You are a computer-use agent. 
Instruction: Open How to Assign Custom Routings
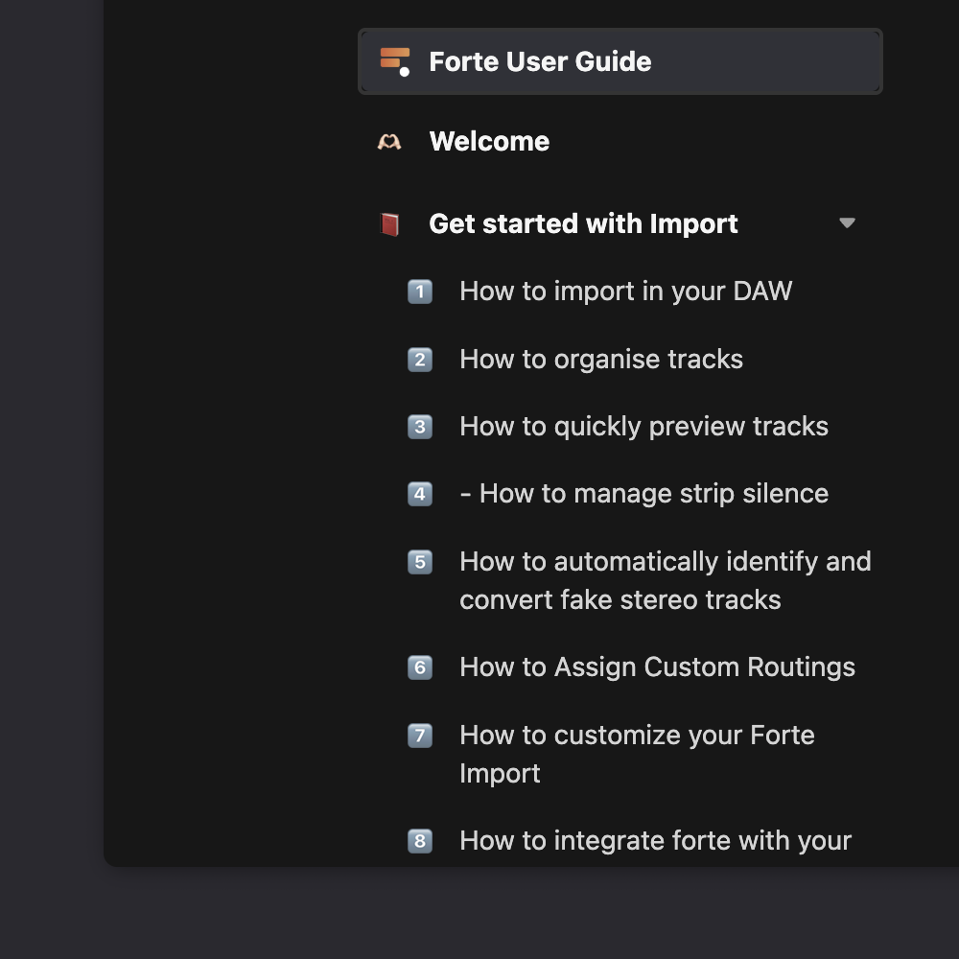(658, 667)
